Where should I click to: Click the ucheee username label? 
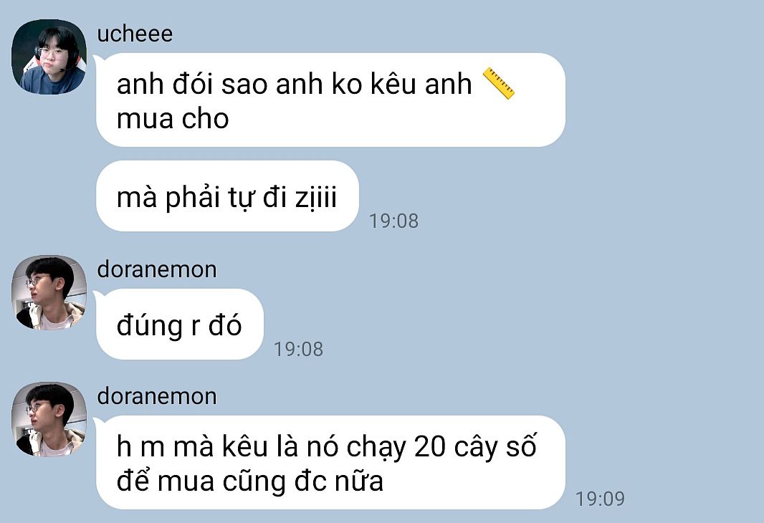click(x=135, y=34)
